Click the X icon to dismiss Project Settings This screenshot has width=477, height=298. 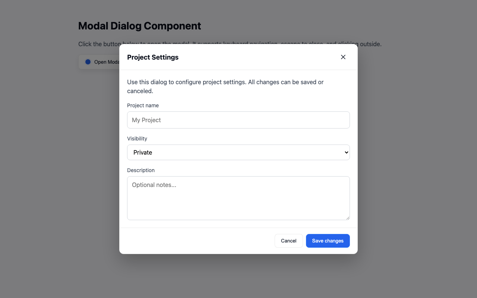(343, 57)
